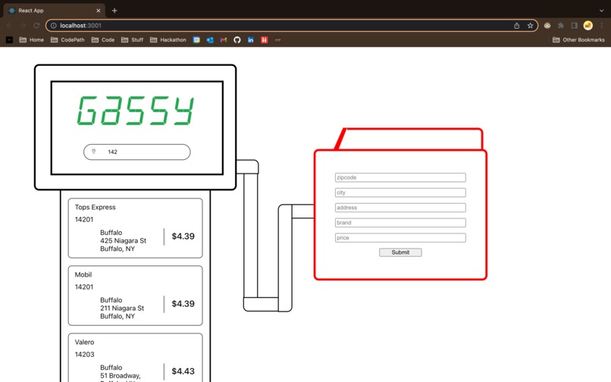Open the Code bookmarks folder
The height and width of the screenshot is (382, 611).
pyautogui.click(x=103, y=39)
